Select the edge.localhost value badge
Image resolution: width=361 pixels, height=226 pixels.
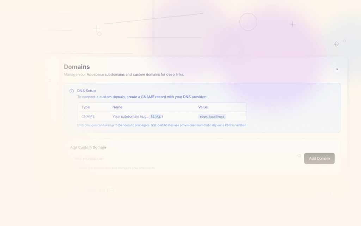tap(212, 117)
